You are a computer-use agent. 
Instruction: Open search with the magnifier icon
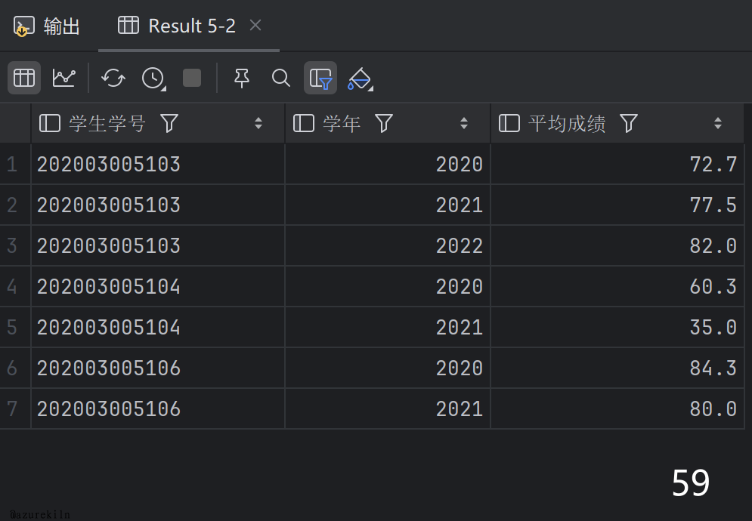(281, 78)
